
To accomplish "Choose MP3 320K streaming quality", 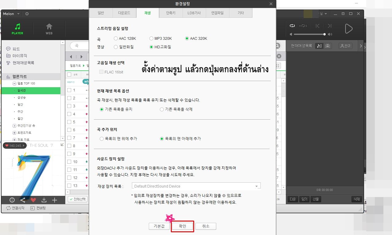I will [x=151, y=39].
